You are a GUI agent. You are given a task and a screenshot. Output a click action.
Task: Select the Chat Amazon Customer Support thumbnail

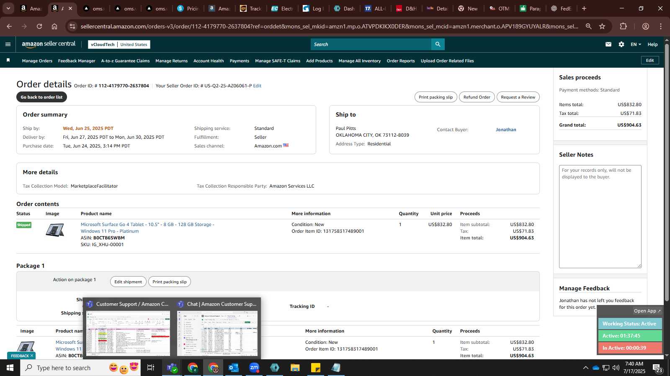point(217,328)
